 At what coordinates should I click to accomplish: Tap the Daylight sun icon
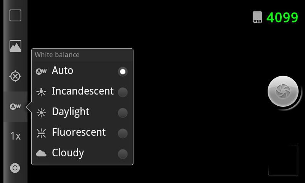tap(41, 112)
